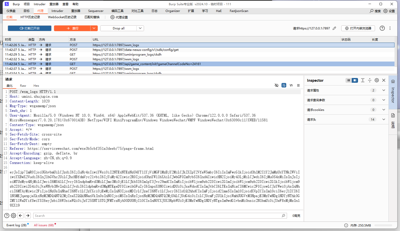Sort the table by the 方法 column

click(x=80, y=40)
